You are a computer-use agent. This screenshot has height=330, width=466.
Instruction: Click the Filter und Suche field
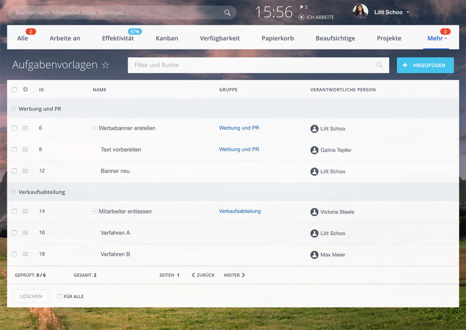pos(258,65)
